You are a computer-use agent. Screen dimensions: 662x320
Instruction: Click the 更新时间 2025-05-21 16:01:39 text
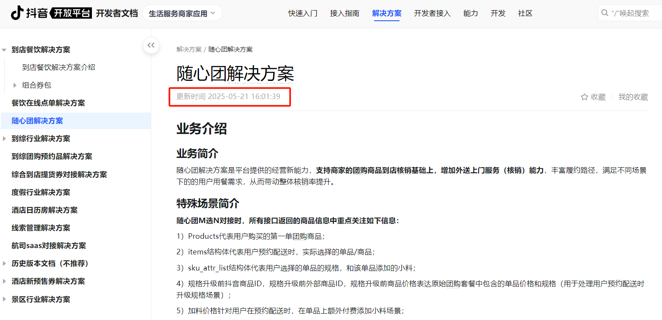pyautogui.click(x=228, y=97)
